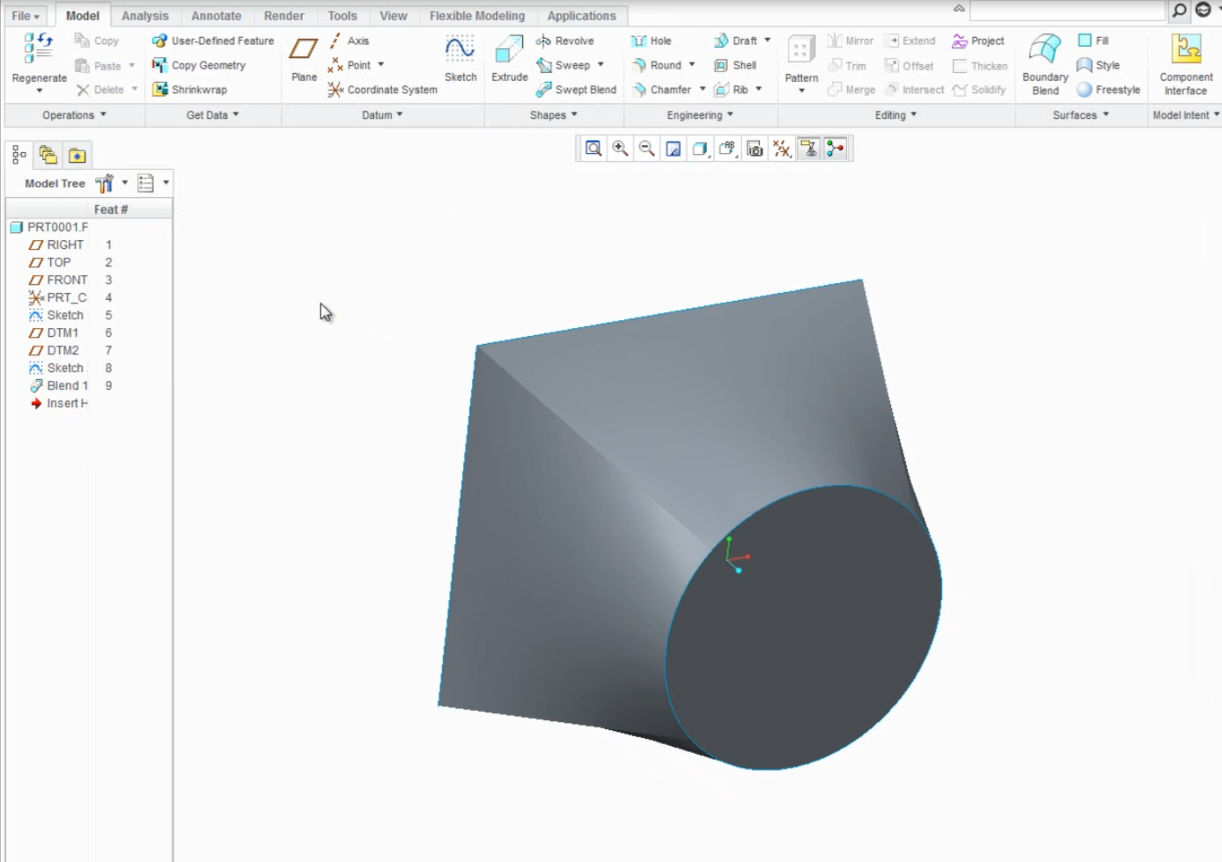The image size is (1222, 862).
Task: Click the Point datum button
Action: (350, 65)
